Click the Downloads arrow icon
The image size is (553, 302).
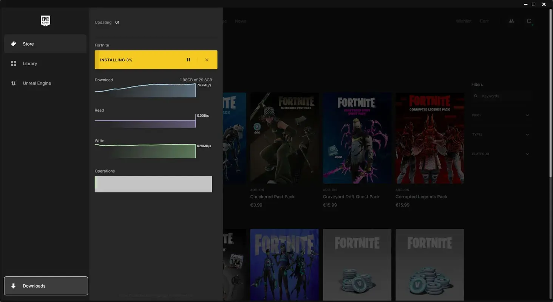pos(14,286)
